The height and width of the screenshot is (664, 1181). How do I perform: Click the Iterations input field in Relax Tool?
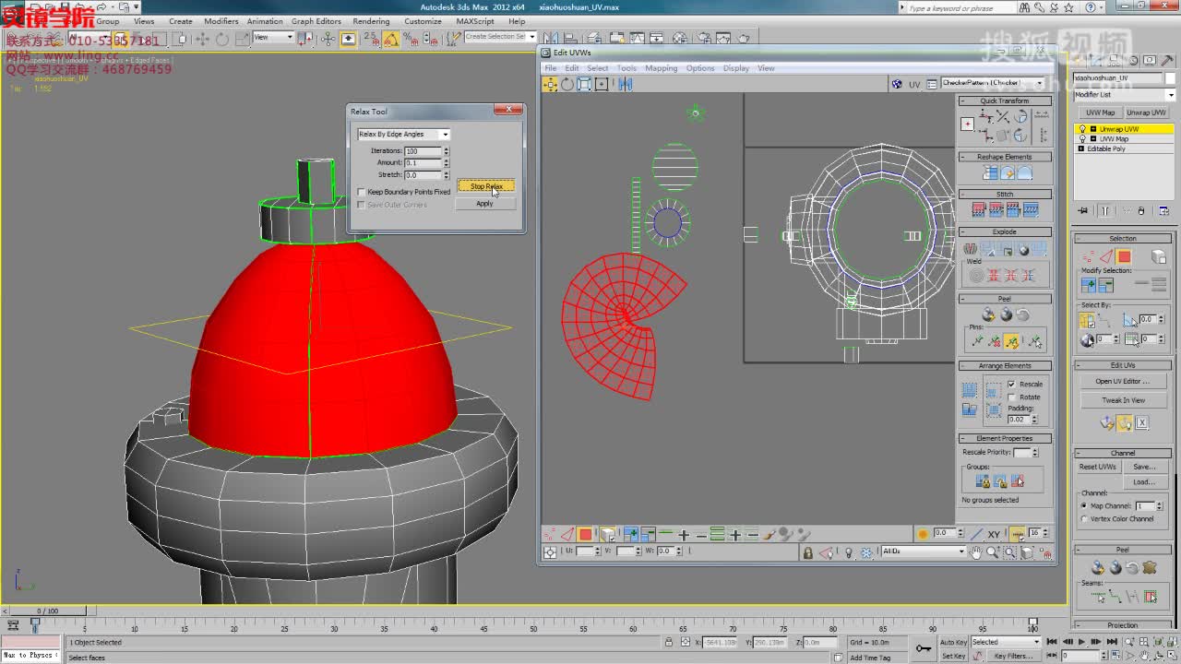tap(423, 151)
